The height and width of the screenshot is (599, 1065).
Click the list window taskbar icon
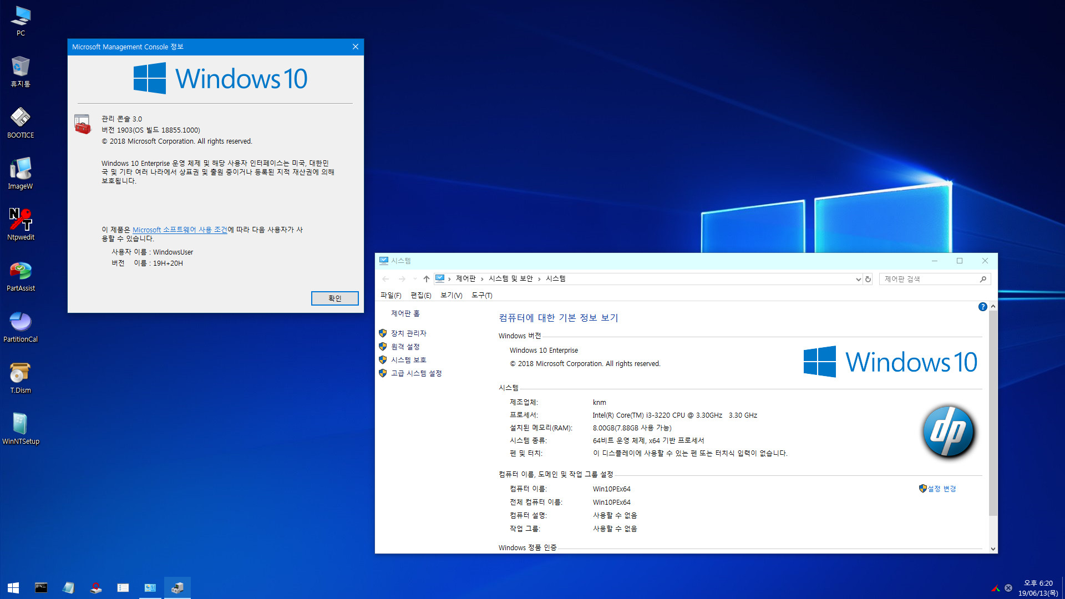click(x=123, y=587)
